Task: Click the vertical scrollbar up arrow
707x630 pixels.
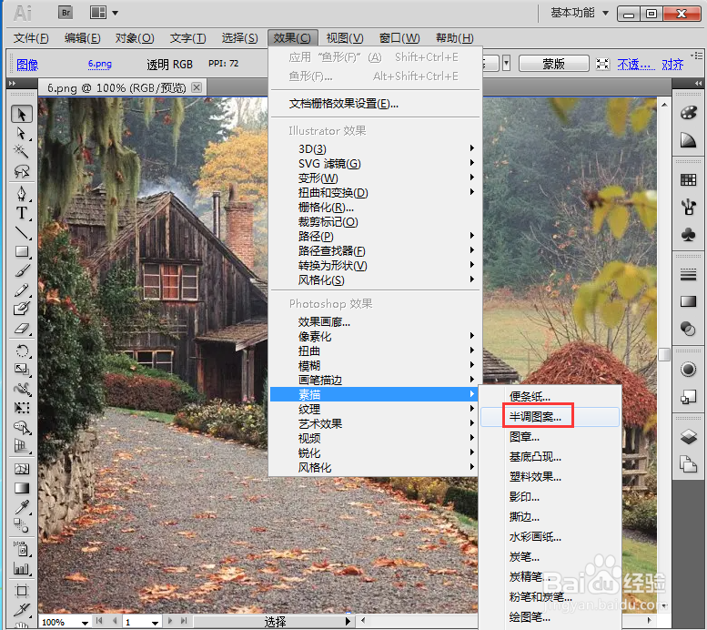Action: [664, 105]
